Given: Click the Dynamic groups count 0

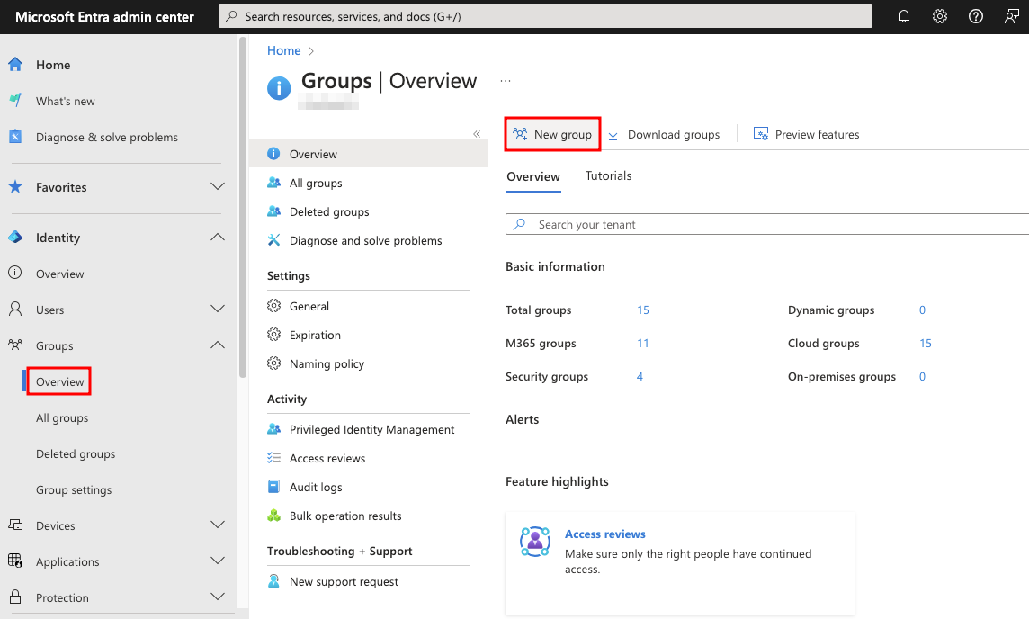Looking at the screenshot, I should point(922,309).
